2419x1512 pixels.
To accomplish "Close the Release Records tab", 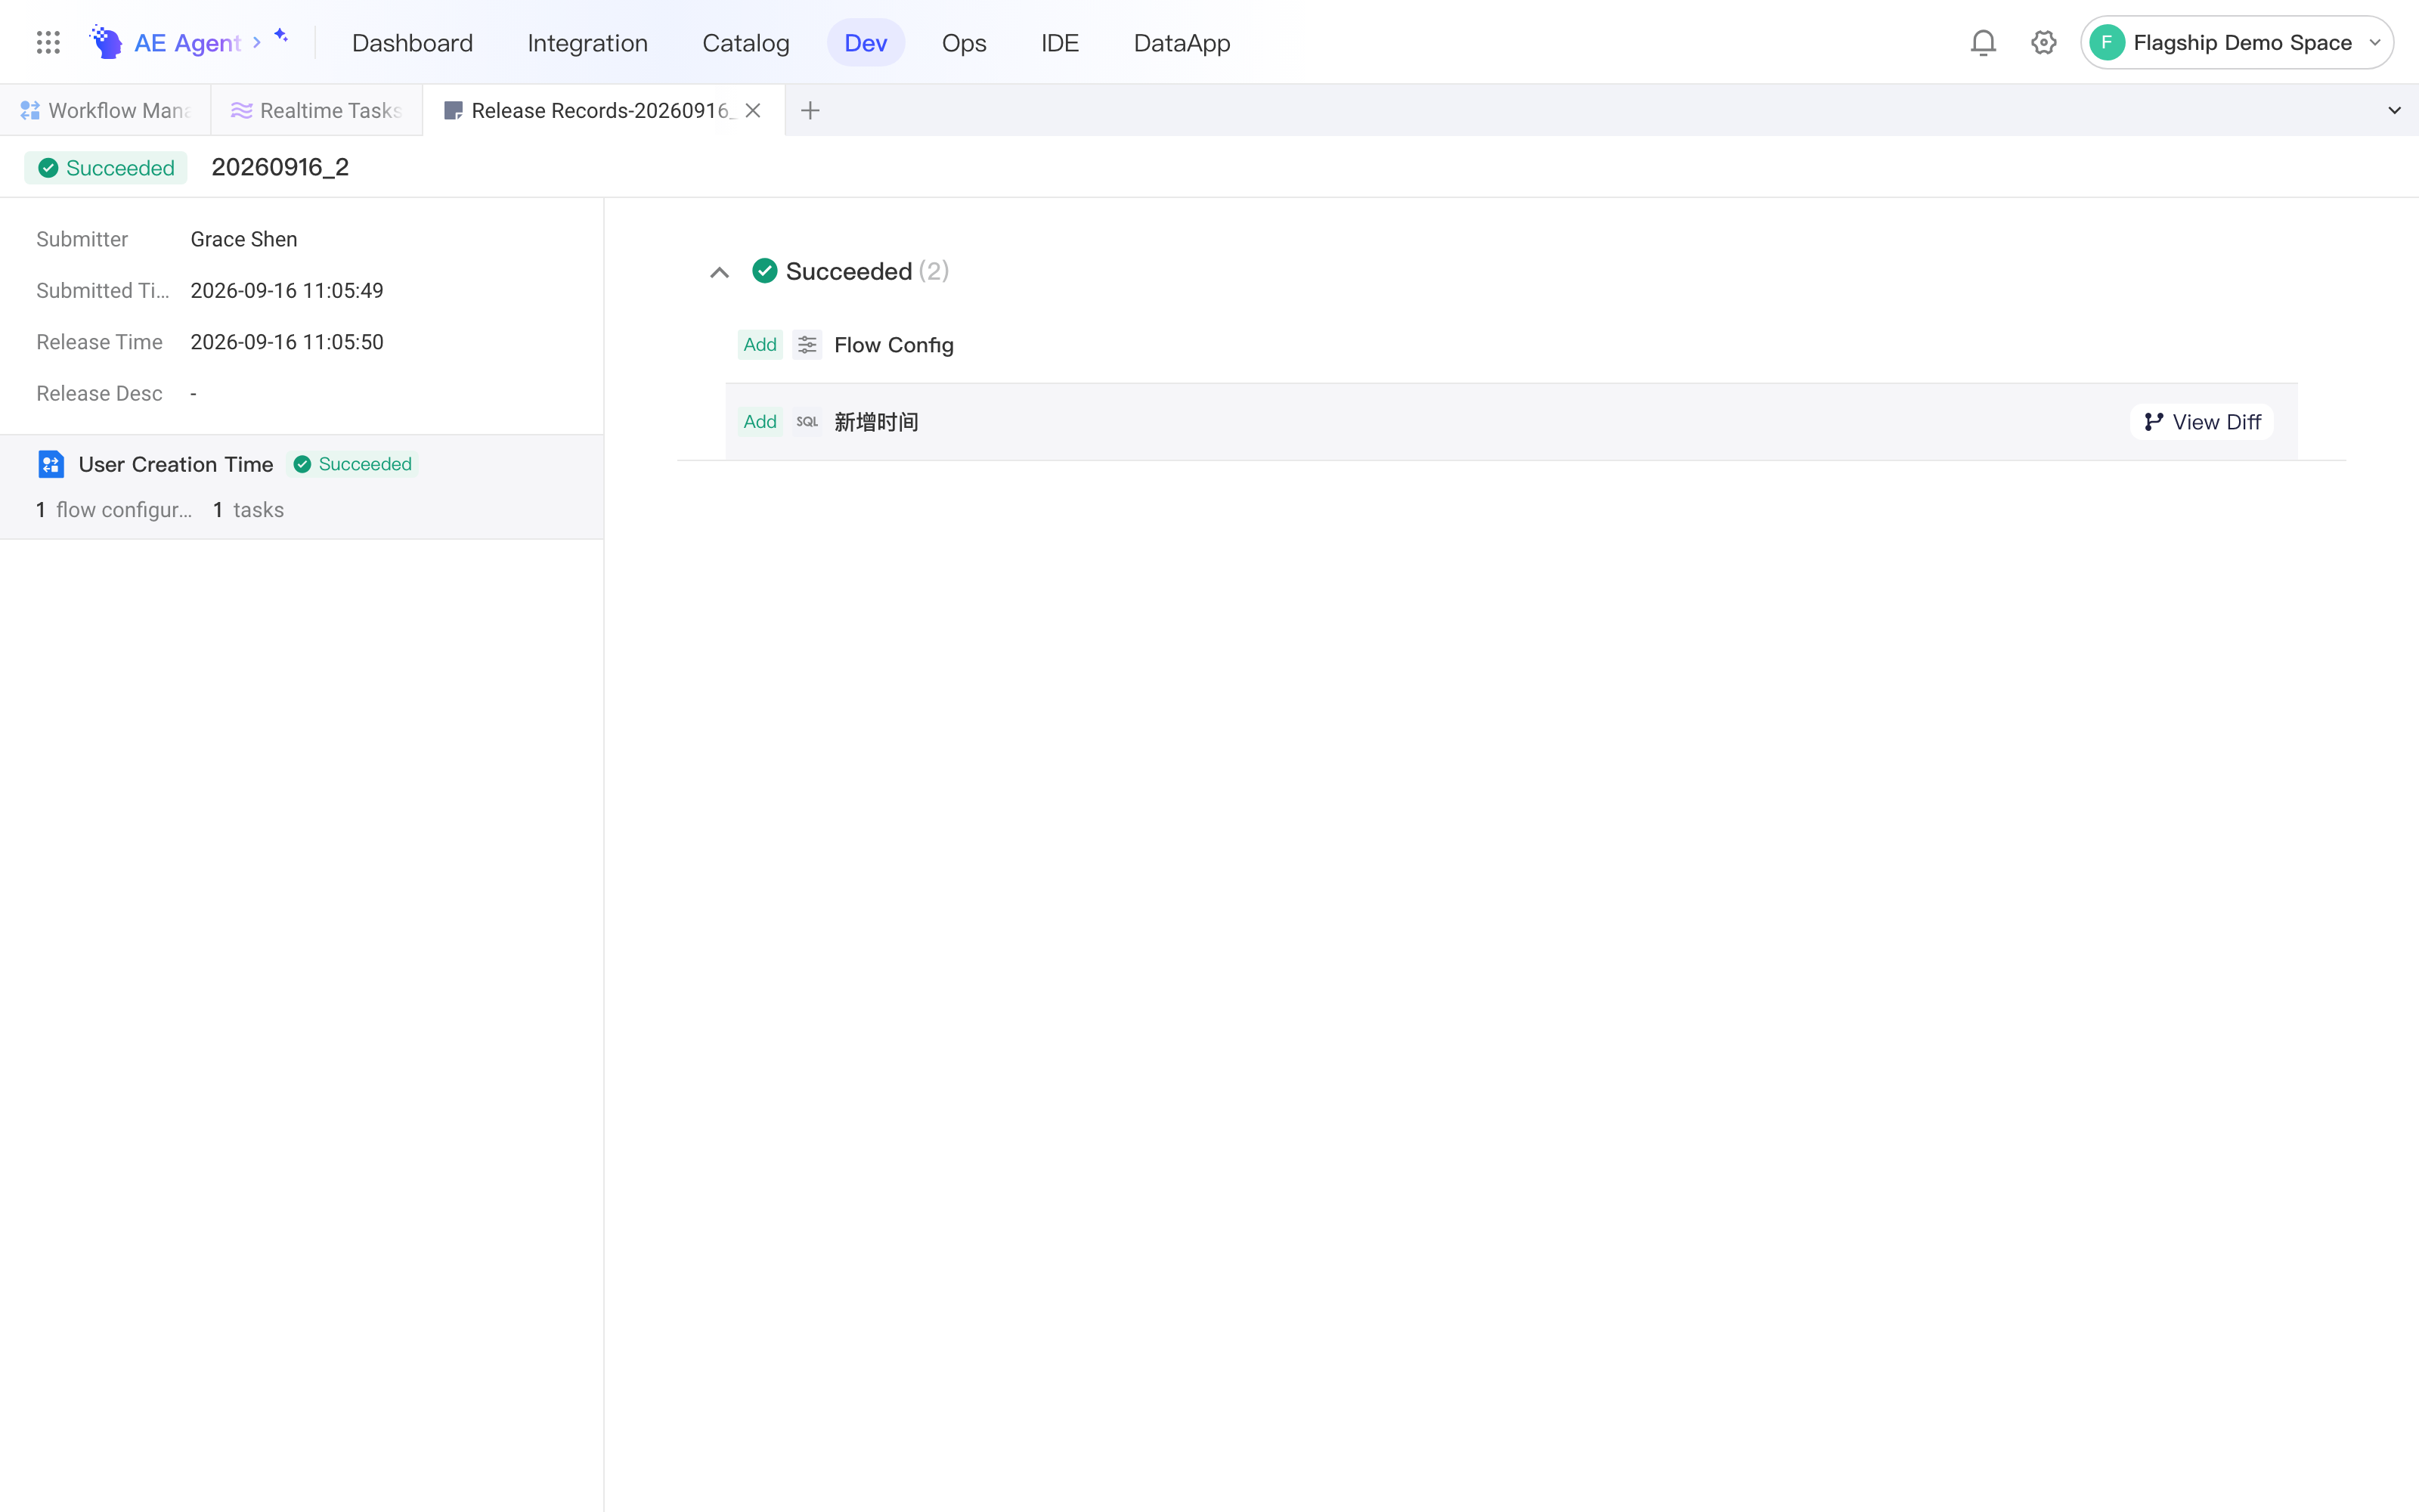I will point(753,110).
